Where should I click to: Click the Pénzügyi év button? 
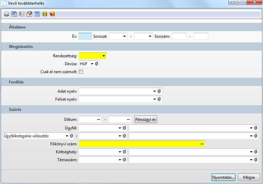coord(146,119)
